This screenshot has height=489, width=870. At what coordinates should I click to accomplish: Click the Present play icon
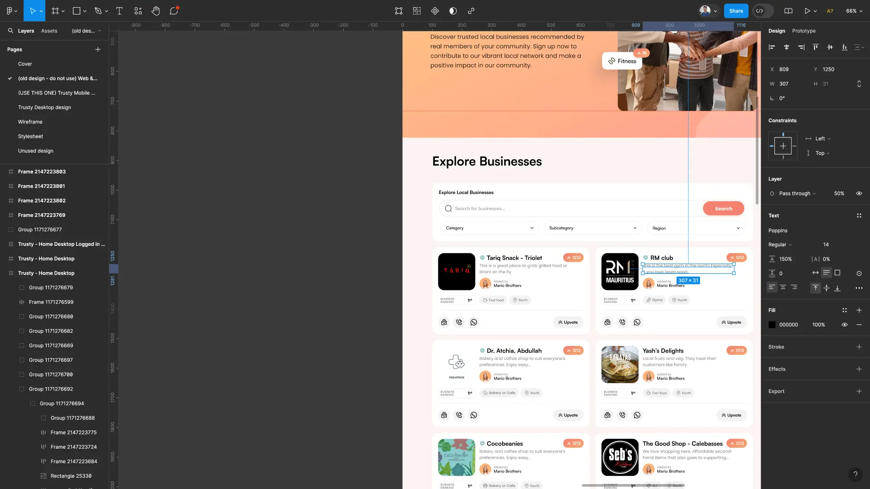(807, 11)
